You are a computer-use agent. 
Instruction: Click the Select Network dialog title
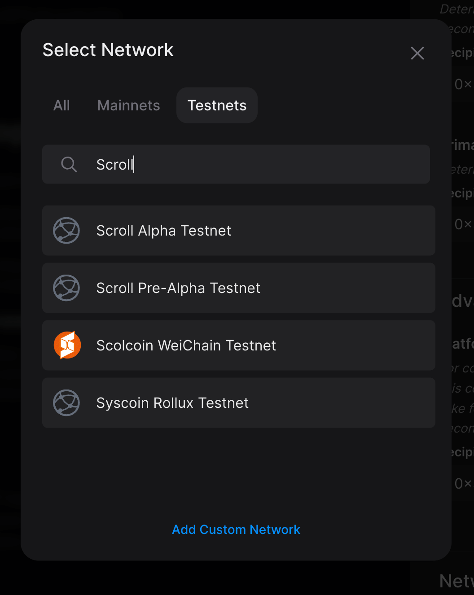[x=108, y=50]
